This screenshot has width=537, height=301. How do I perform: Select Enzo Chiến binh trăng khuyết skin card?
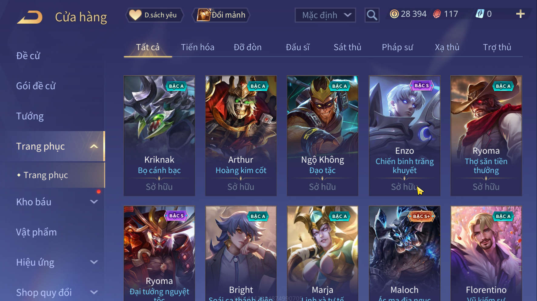click(x=404, y=136)
